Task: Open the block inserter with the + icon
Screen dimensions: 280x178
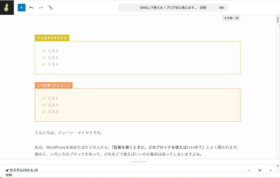Action: tap(21, 8)
